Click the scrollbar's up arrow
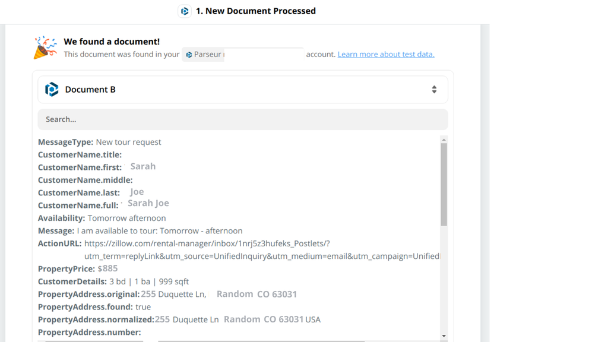The image size is (608, 342). [444, 138]
